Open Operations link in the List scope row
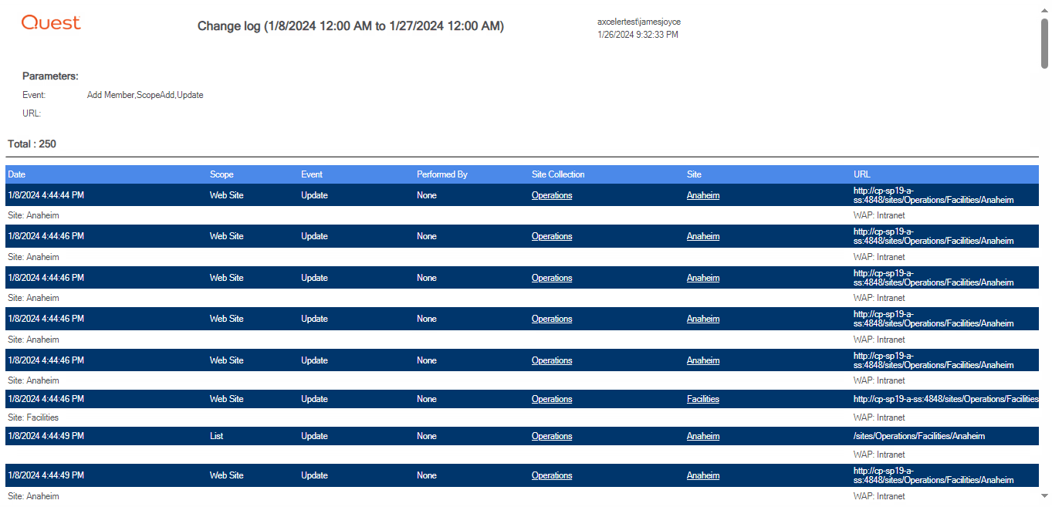The image size is (1052, 507). click(552, 436)
